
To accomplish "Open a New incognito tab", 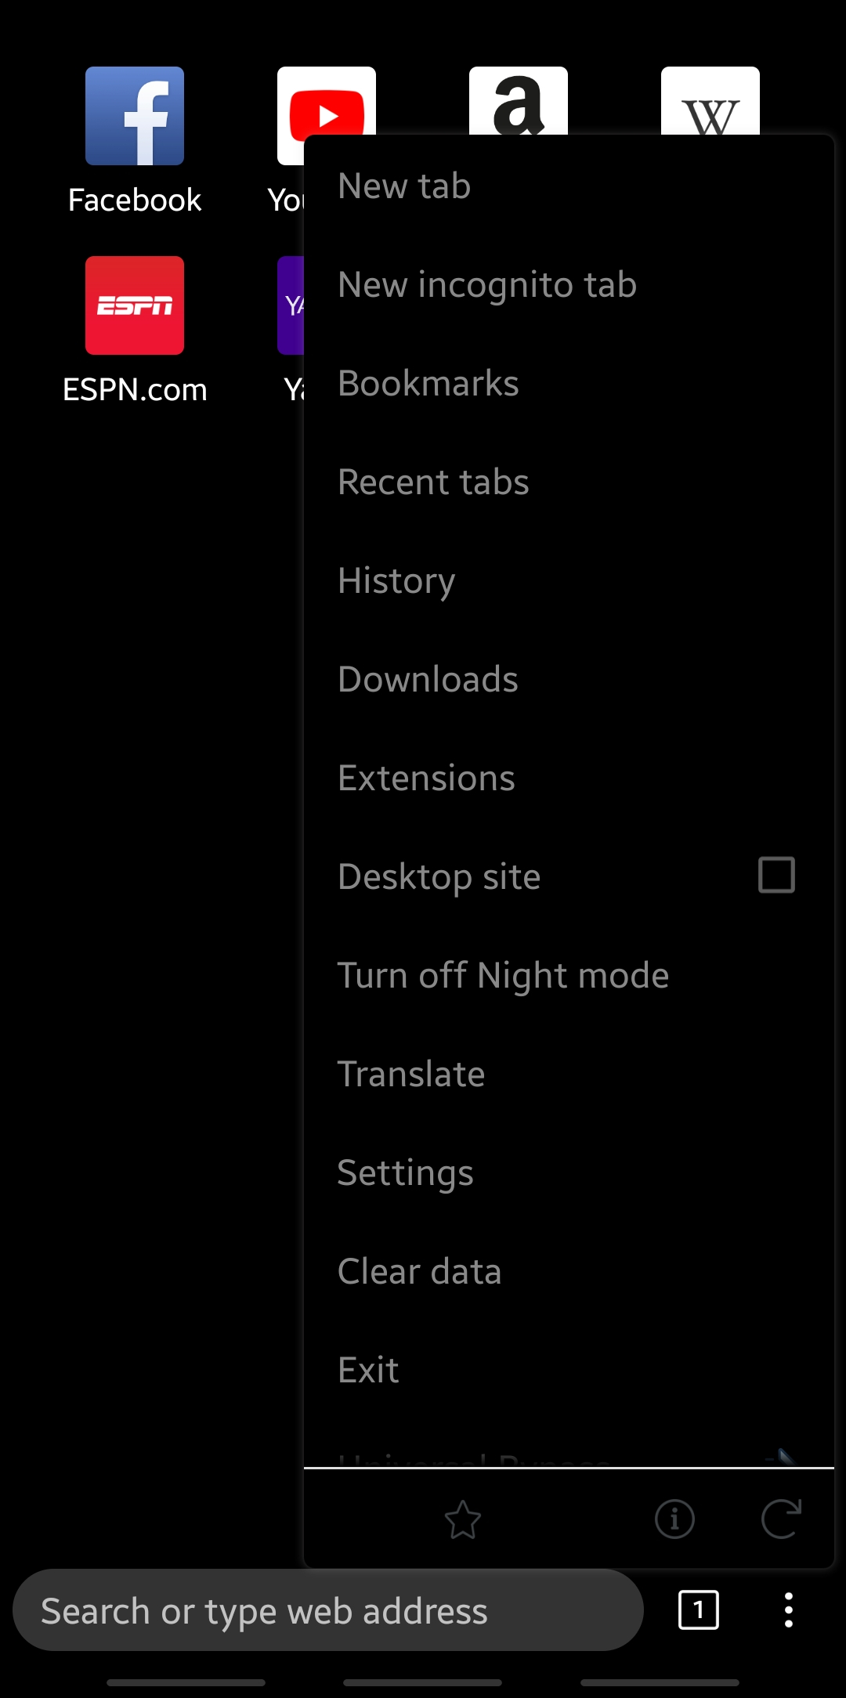I will pos(486,284).
